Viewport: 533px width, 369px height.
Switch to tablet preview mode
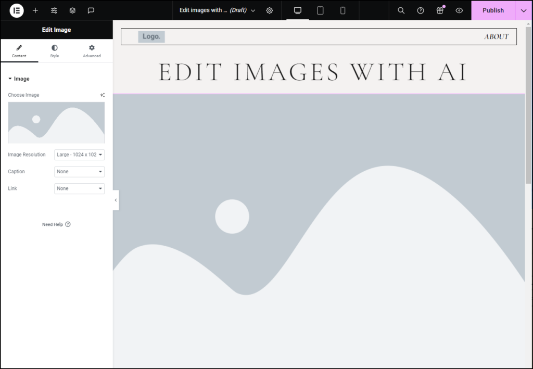tap(320, 10)
